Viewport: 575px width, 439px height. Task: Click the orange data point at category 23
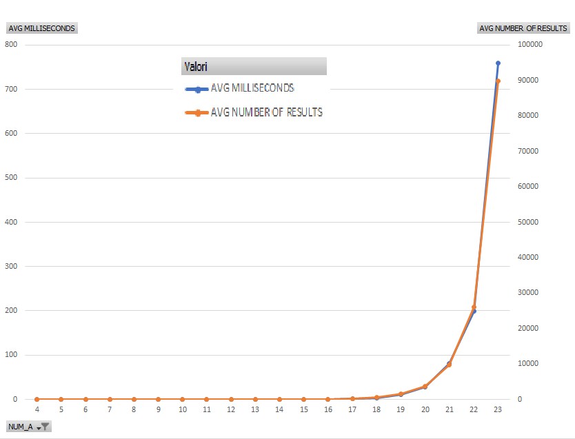(498, 81)
